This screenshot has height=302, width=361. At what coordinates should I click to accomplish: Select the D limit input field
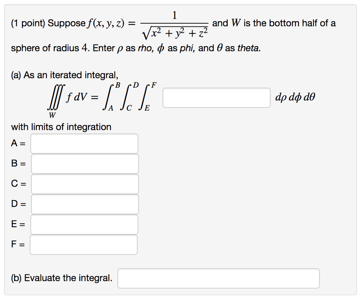point(84,204)
